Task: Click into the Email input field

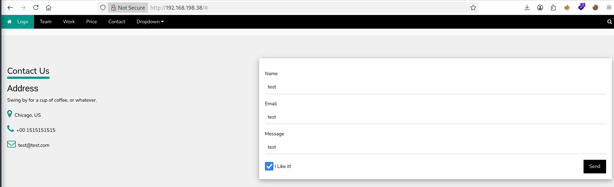Action: click(x=435, y=117)
